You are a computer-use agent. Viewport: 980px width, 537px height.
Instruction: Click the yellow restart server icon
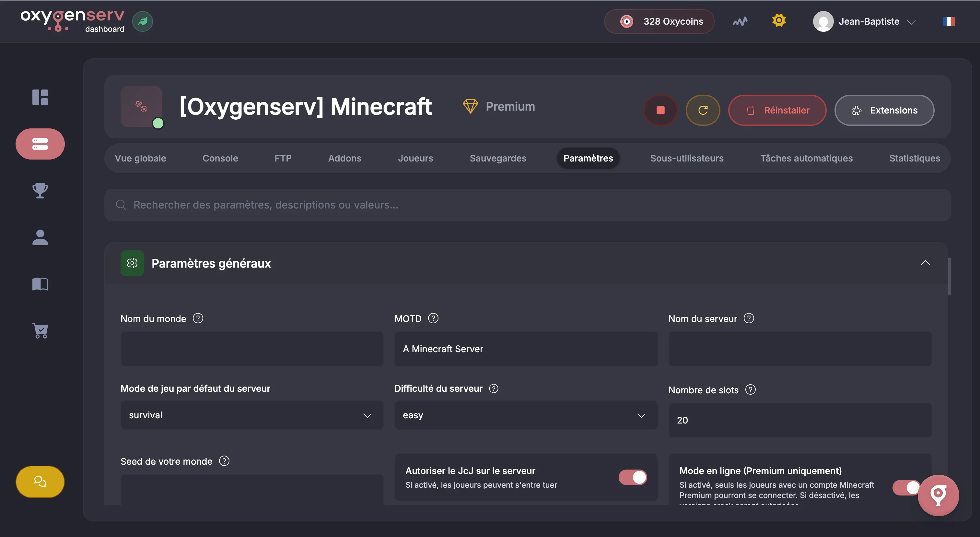coord(703,110)
